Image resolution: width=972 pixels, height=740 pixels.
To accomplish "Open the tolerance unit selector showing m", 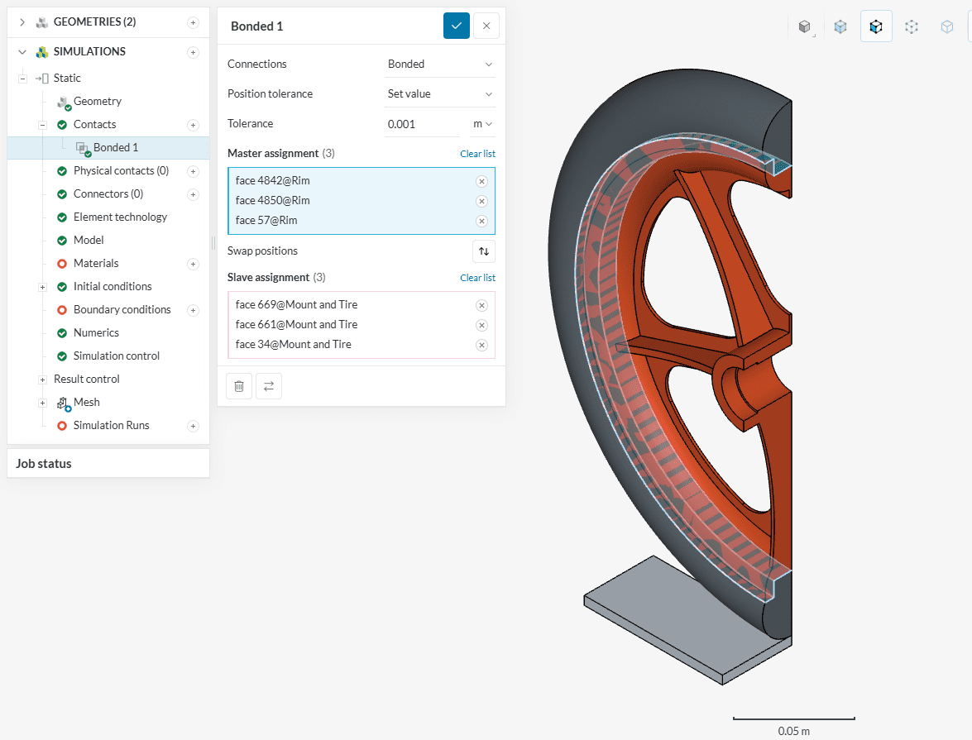I will pyautogui.click(x=482, y=124).
